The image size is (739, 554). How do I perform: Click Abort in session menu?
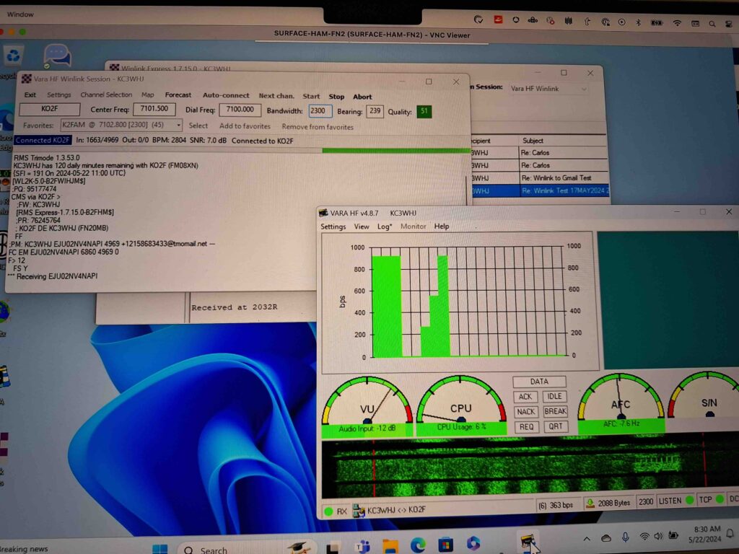(362, 97)
